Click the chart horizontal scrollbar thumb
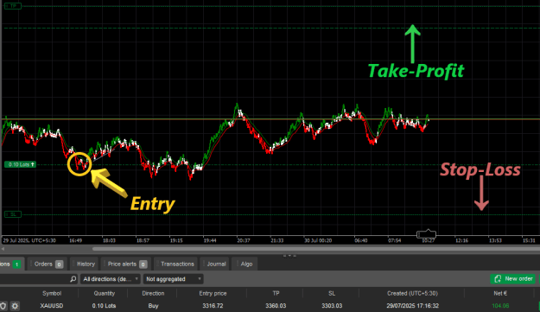 (x=316, y=249)
